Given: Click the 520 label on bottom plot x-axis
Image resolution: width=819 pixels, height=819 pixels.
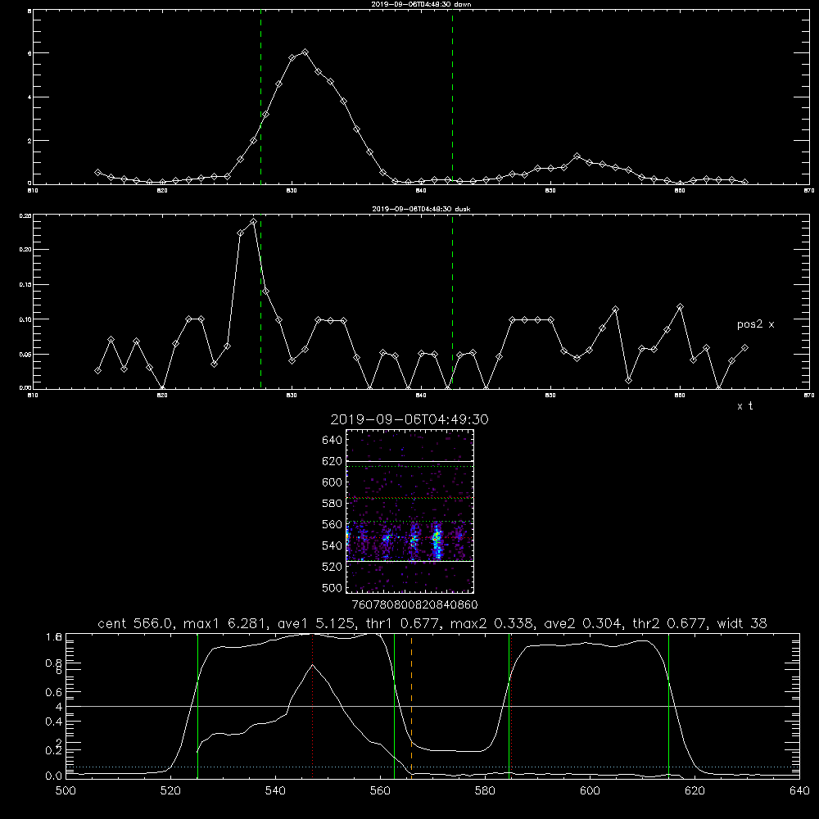Looking at the screenshot, I should pyautogui.click(x=170, y=791).
